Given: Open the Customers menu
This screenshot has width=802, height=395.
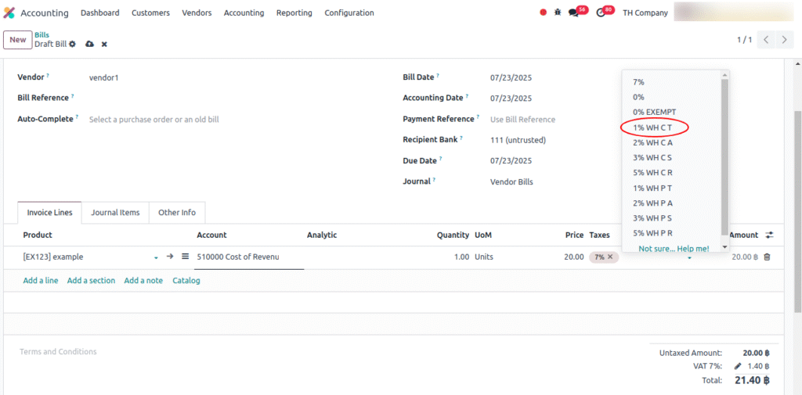Looking at the screenshot, I should click(150, 13).
